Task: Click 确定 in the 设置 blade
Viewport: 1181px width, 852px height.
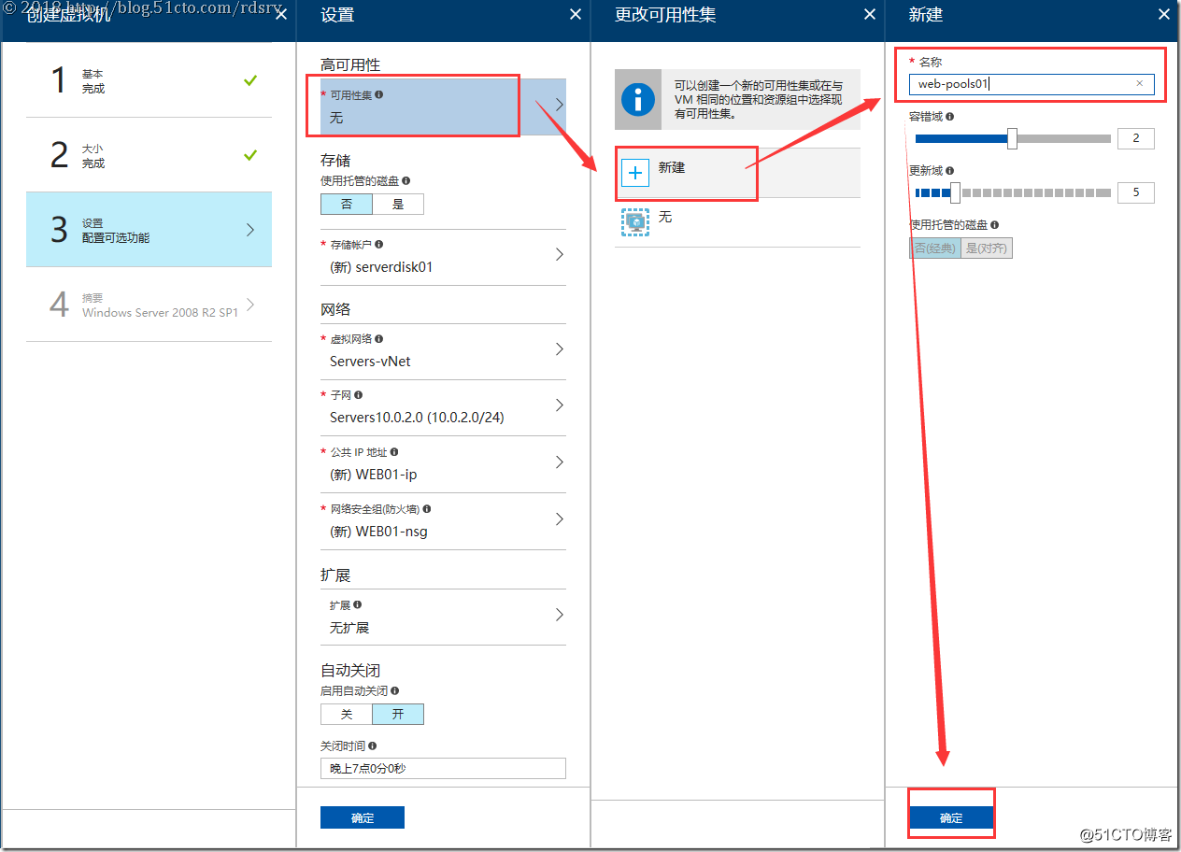Action: [x=363, y=817]
